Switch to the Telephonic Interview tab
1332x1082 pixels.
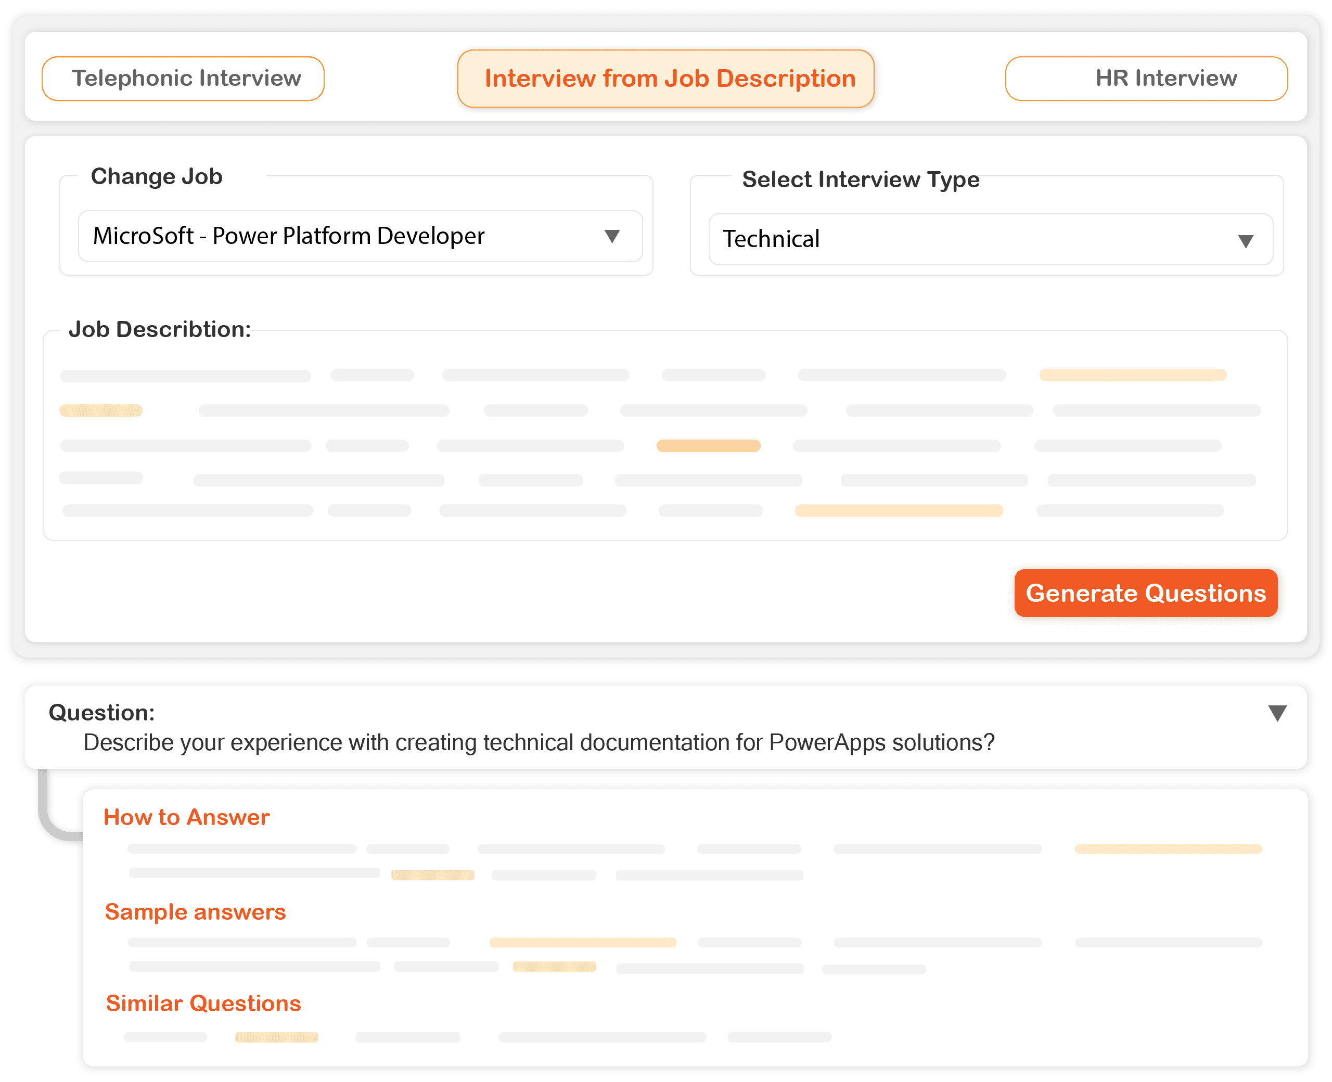[x=183, y=79]
